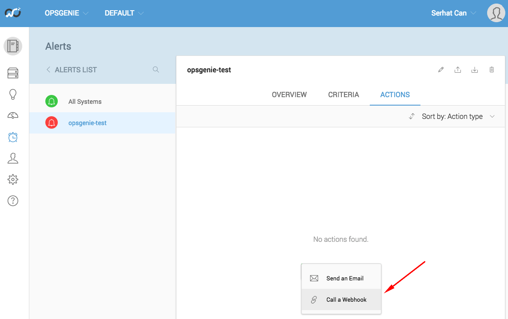The height and width of the screenshot is (319, 508).
Task: Select the ACTIONS tab
Action: pyautogui.click(x=395, y=95)
